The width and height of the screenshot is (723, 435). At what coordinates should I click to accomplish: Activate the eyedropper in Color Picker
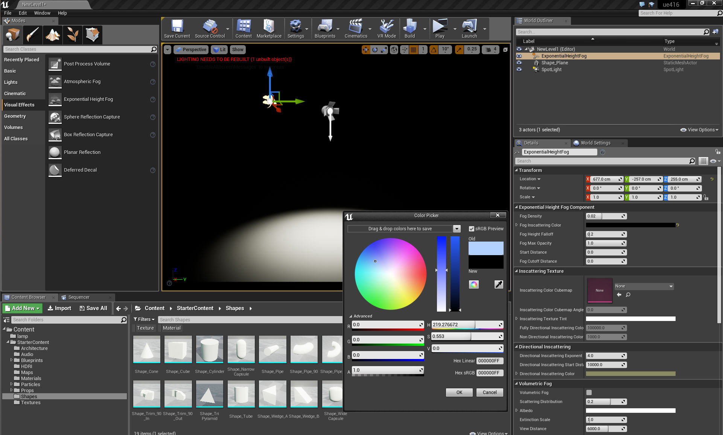click(498, 284)
